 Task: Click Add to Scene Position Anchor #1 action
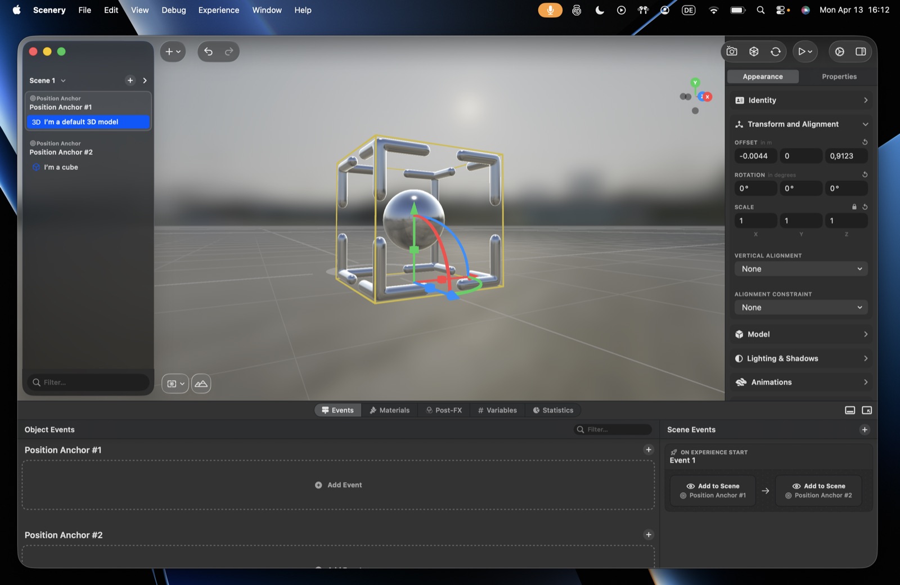713,490
